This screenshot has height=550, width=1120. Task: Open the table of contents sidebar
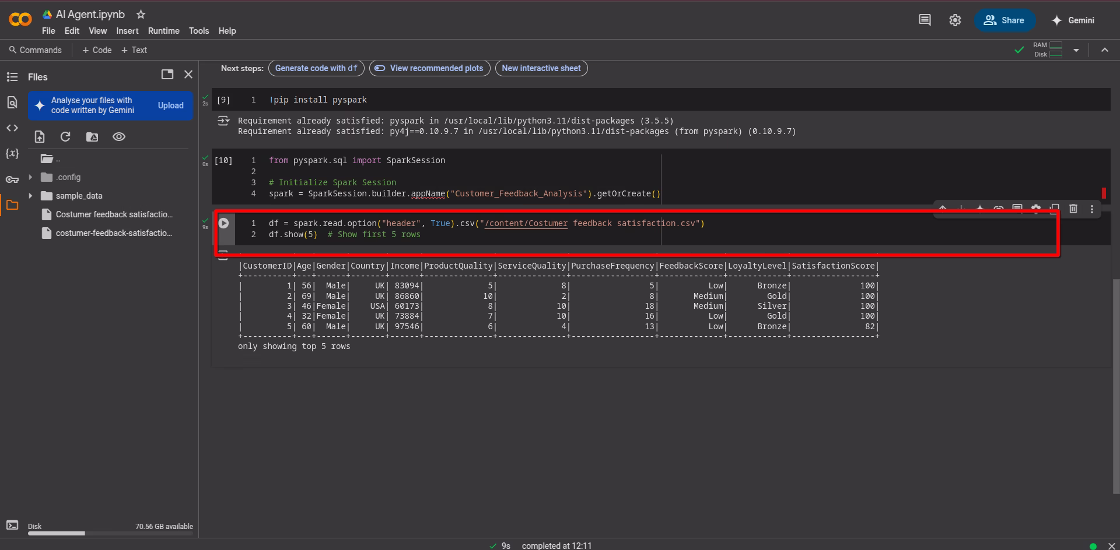click(12, 77)
